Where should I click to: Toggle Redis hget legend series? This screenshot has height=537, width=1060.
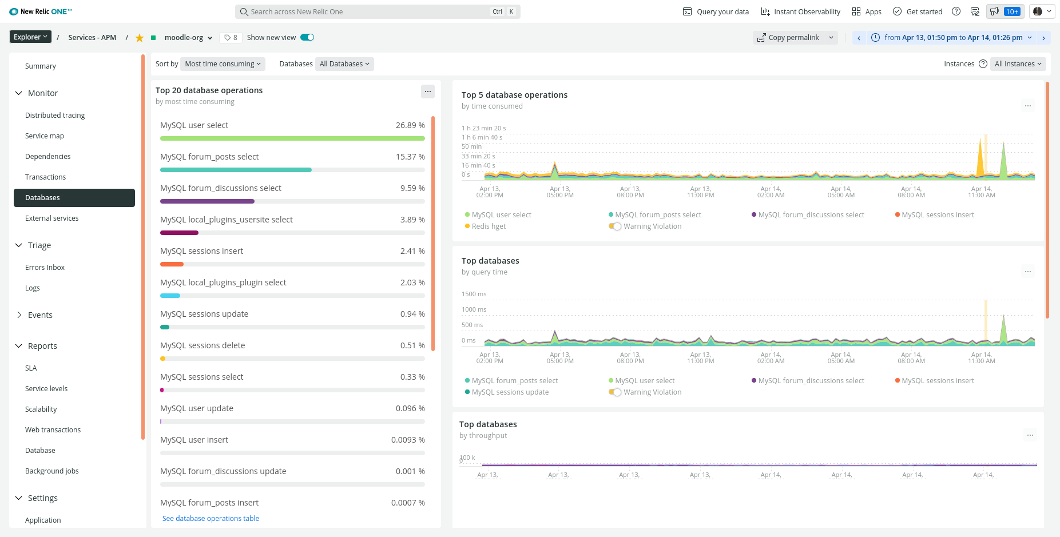pos(486,226)
